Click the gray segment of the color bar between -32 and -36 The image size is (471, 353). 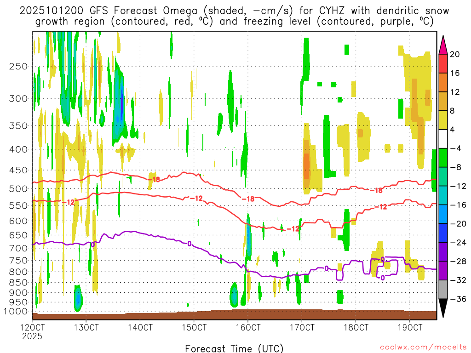click(x=443, y=290)
